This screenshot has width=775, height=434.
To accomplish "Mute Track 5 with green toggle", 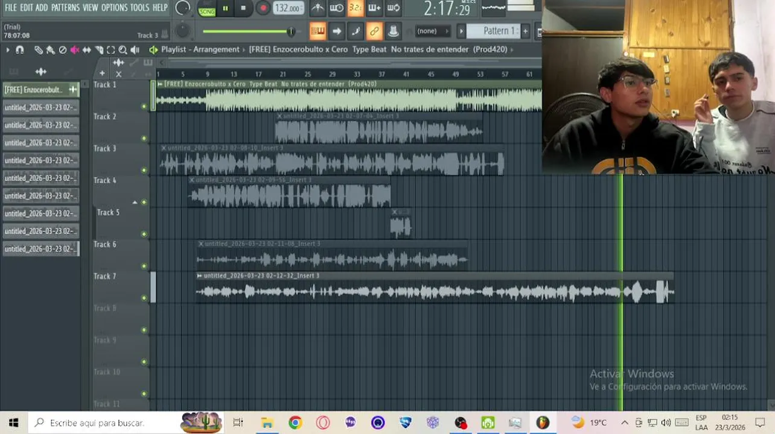I will (144, 234).
